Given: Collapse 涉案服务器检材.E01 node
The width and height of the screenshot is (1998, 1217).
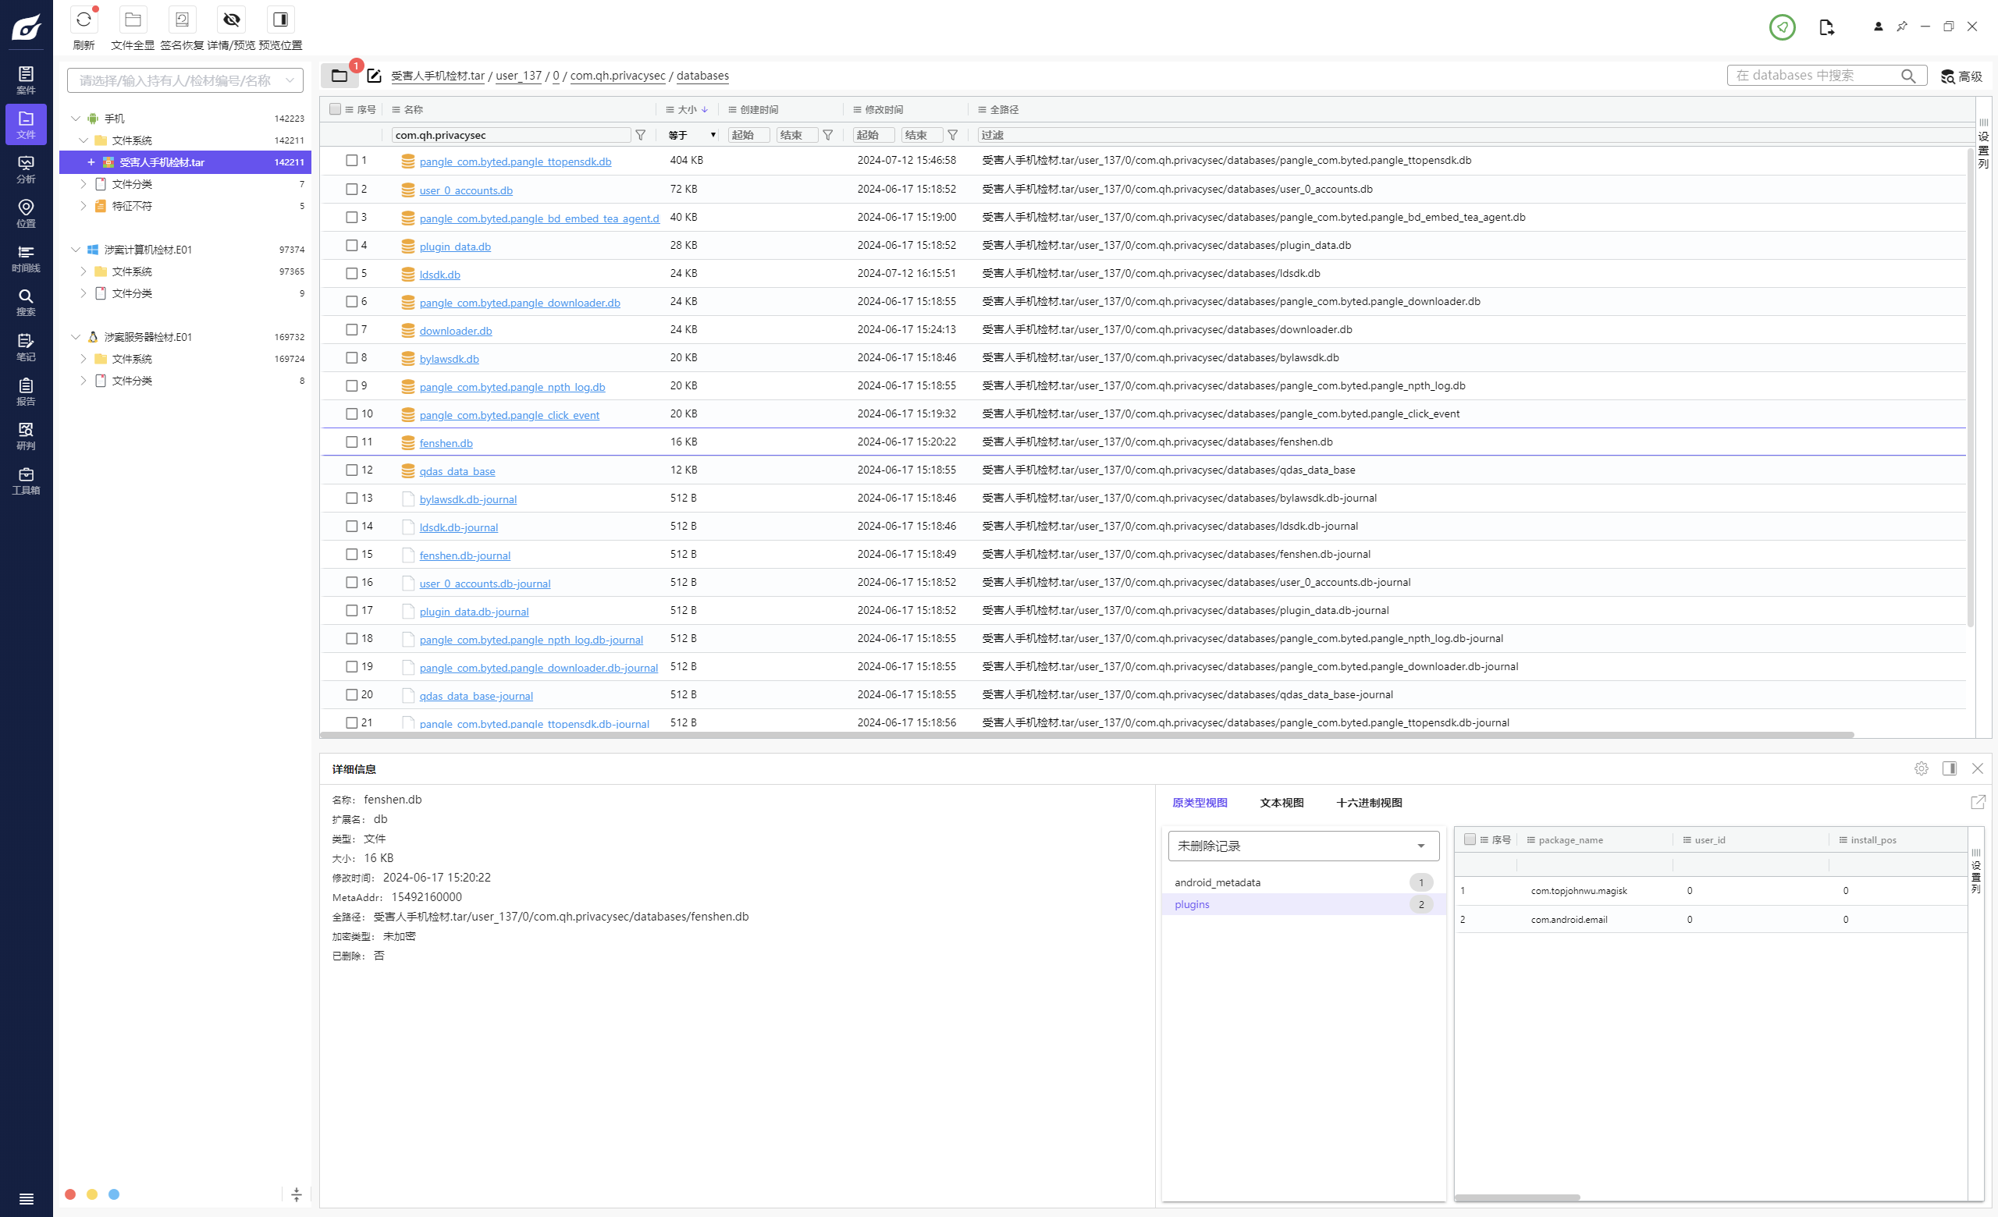Looking at the screenshot, I should pyautogui.click(x=76, y=337).
